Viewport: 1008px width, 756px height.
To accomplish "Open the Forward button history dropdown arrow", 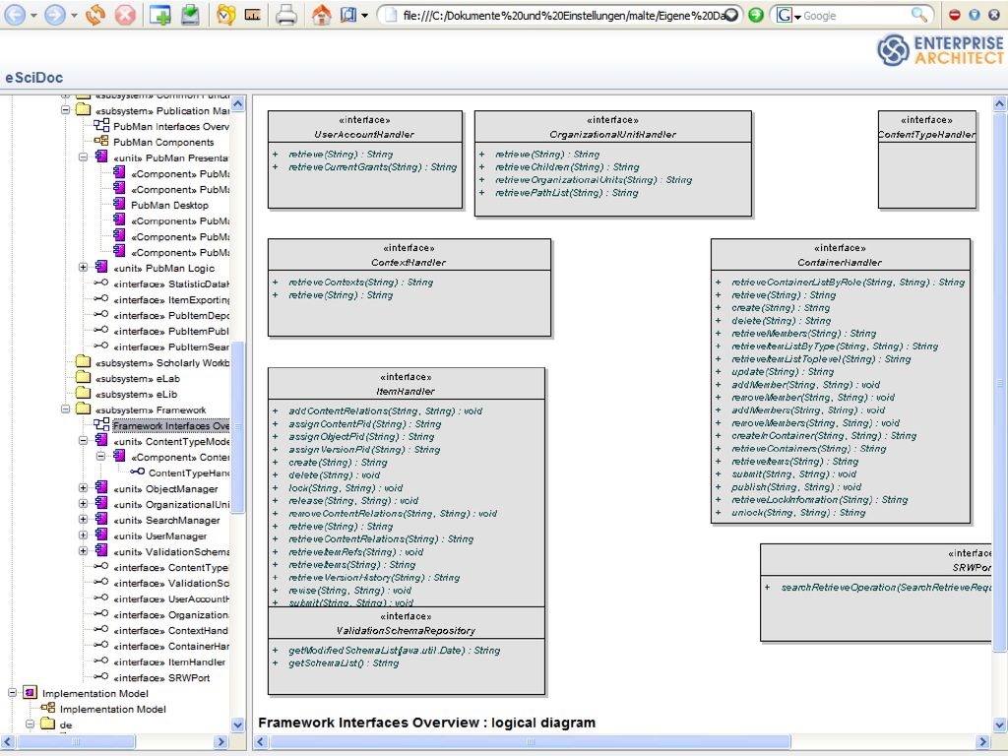I will 73,15.
